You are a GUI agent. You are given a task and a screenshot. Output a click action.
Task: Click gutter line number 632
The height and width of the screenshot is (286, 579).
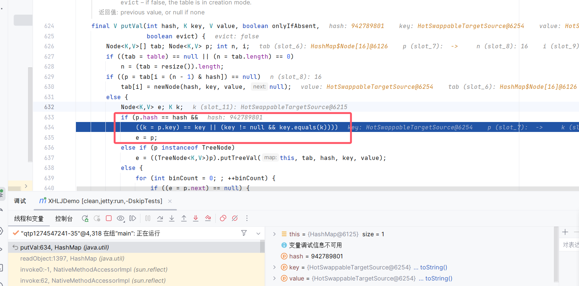(49, 107)
